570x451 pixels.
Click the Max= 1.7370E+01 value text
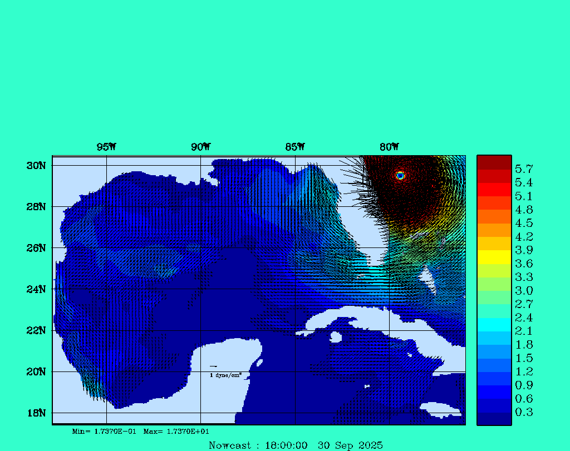[x=176, y=432]
